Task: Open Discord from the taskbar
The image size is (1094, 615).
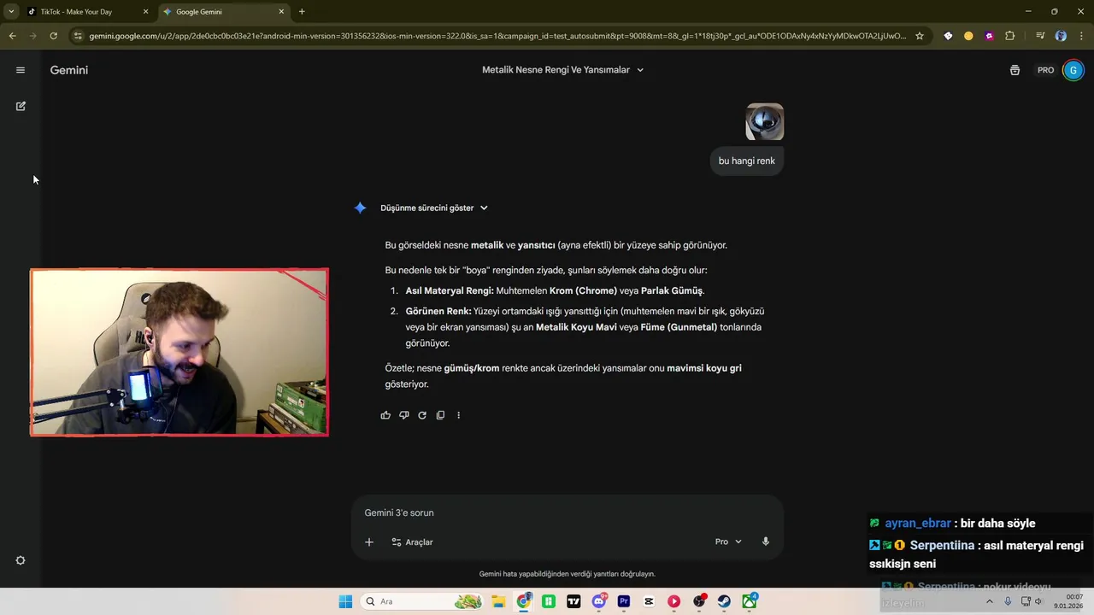Action: [x=599, y=601]
